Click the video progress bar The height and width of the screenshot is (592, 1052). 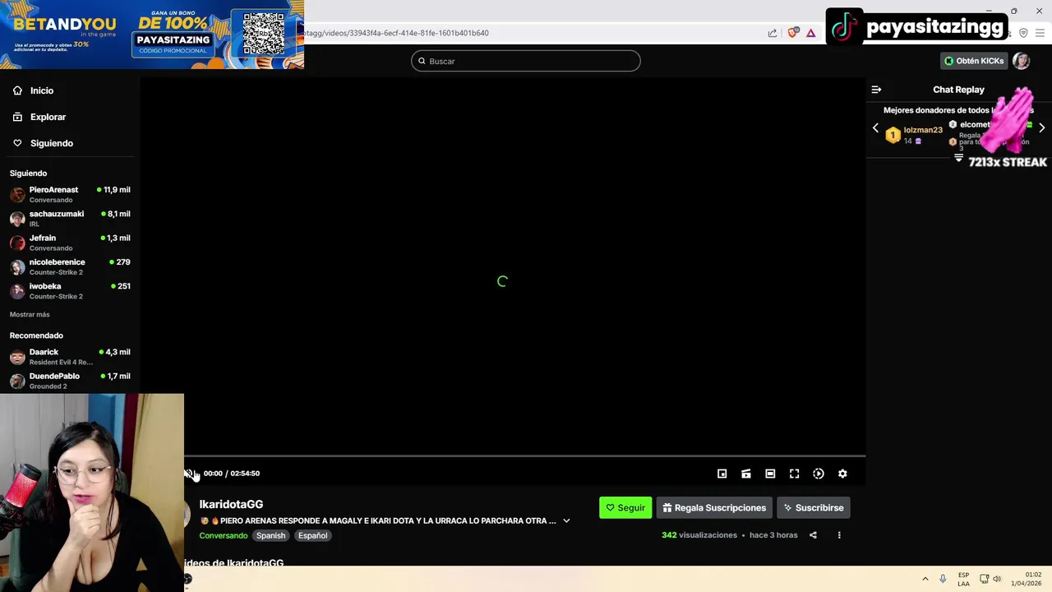524,456
